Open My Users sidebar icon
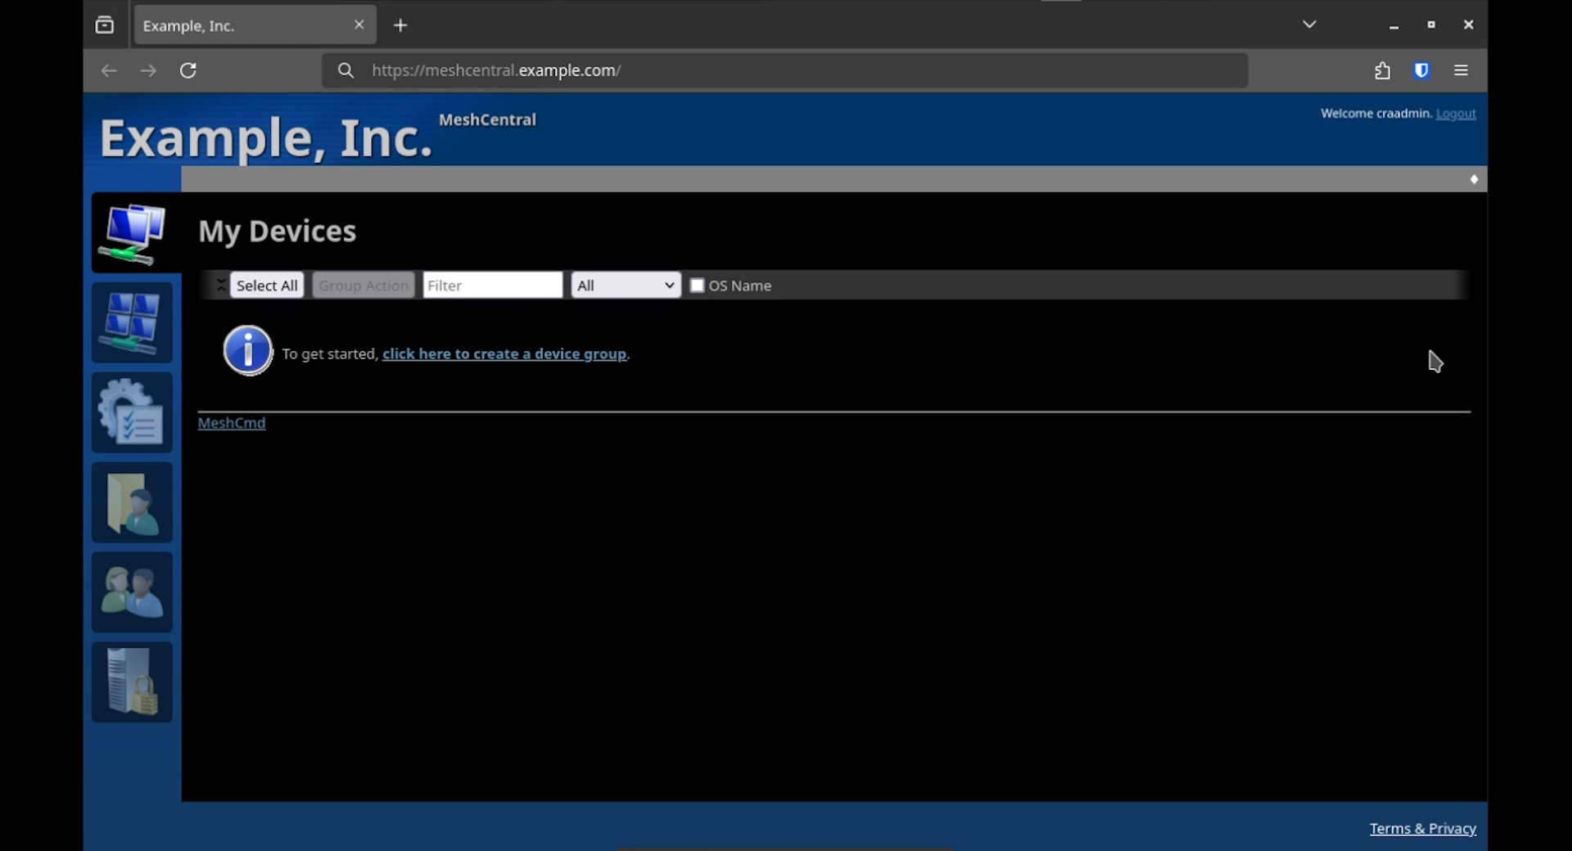1572x851 pixels. [x=132, y=592]
